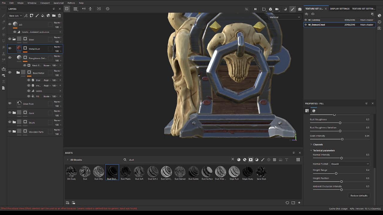This screenshot has height=215, width=383.
Task: Toggle visibility of the Silver Pure layer
Action: coord(10,103)
